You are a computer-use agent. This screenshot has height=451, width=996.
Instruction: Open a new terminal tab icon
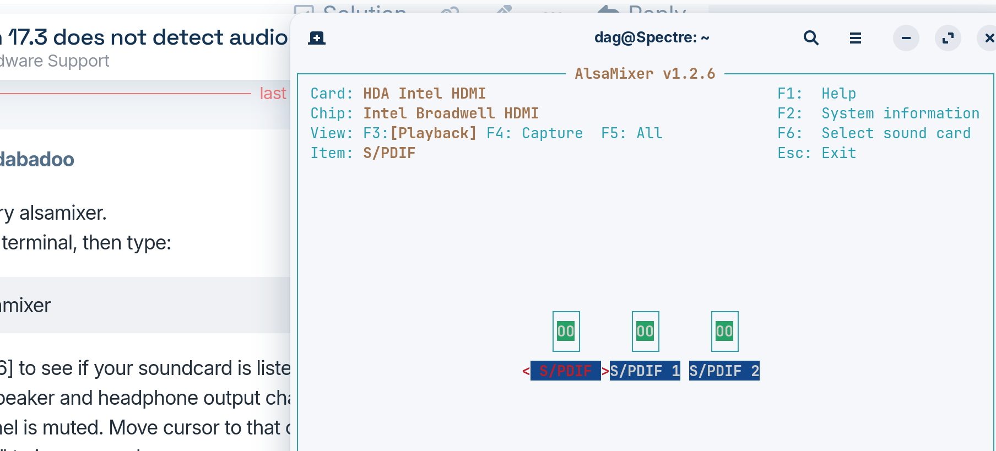point(317,38)
